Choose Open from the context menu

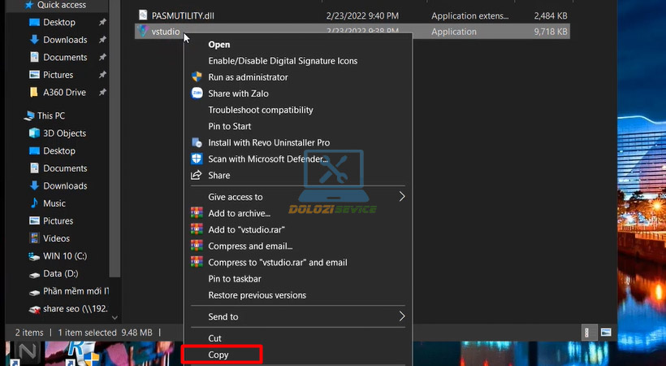click(x=218, y=44)
